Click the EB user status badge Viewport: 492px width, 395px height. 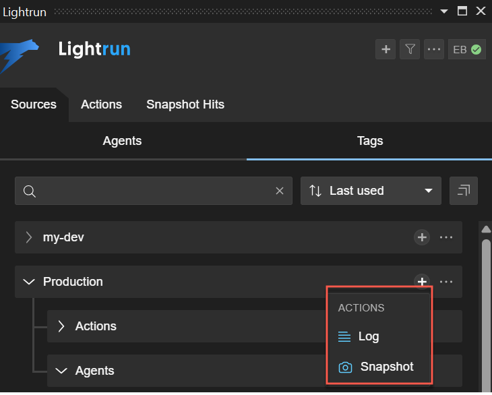point(467,49)
